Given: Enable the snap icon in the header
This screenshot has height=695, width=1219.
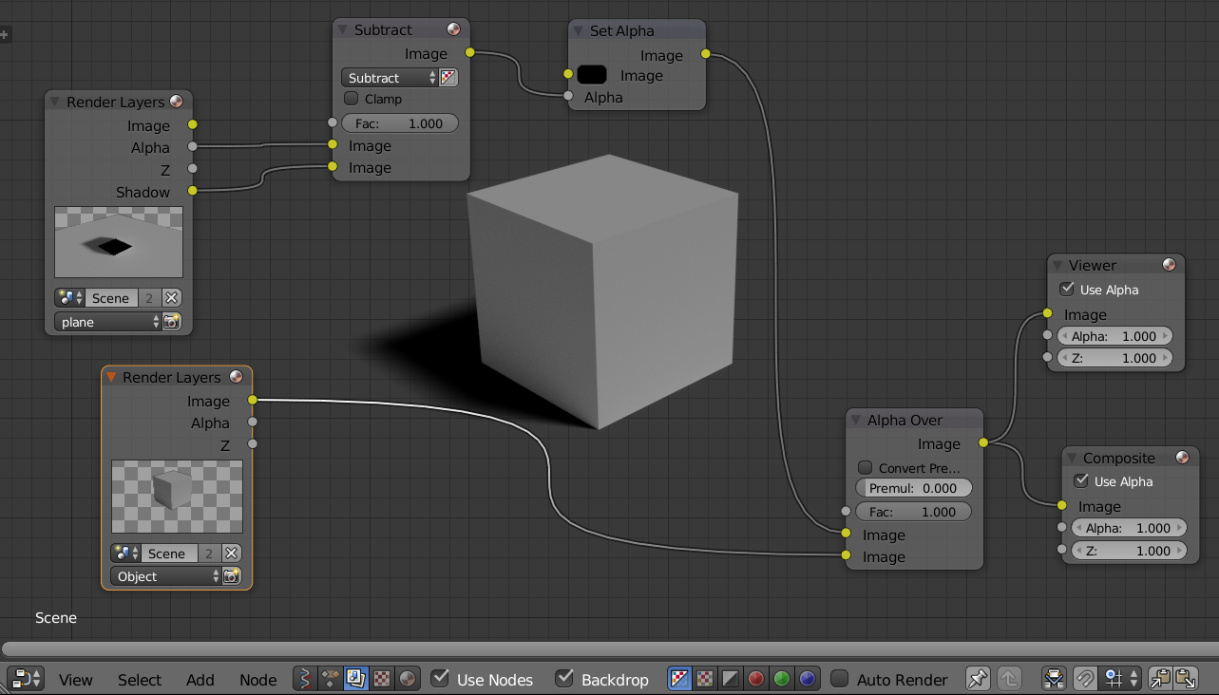Looking at the screenshot, I should [x=1084, y=678].
